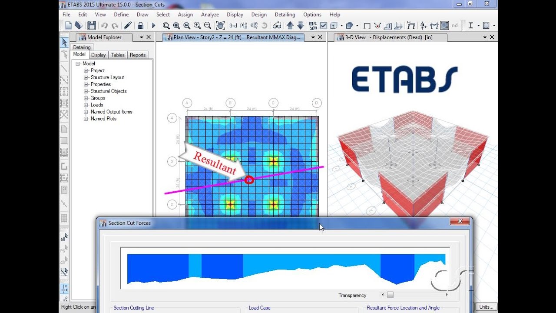Click the Transparency slider thumb
This screenshot has width=556, height=313.
coord(390,295)
